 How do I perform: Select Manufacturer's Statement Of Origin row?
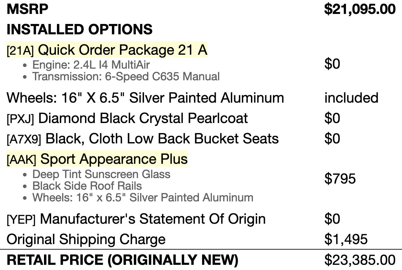pyautogui.click(x=201, y=219)
